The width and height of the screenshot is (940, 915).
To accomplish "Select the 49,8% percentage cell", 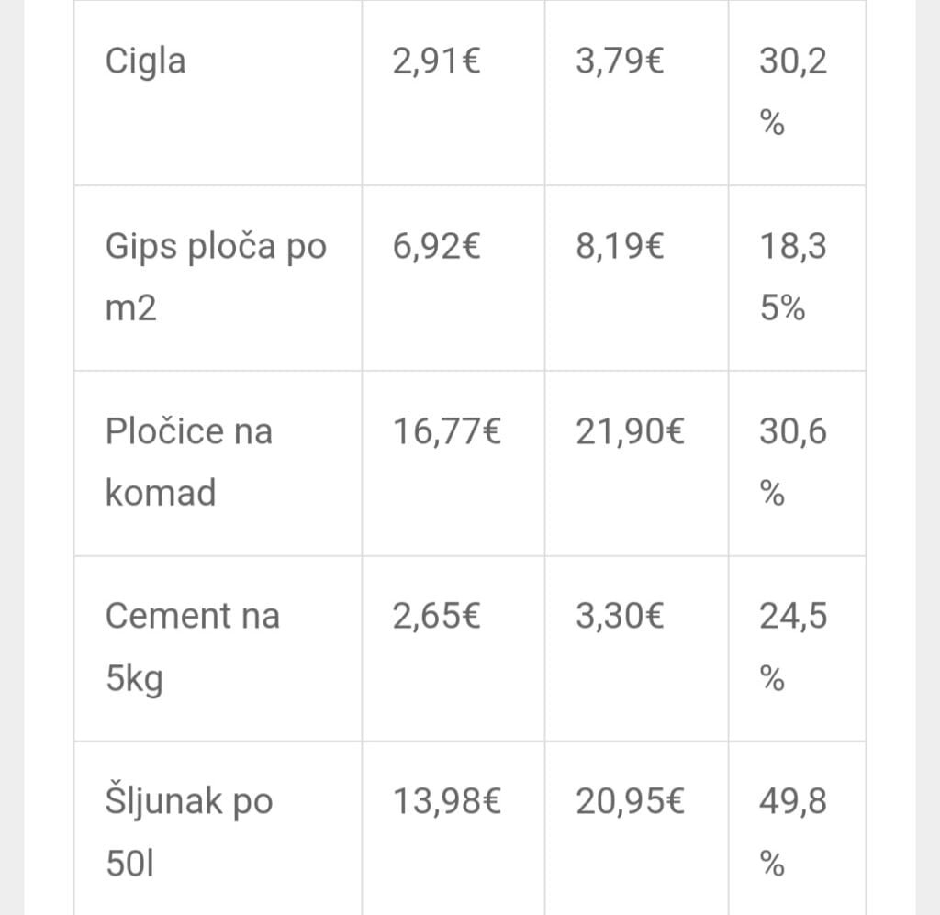I will click(792, 832).
